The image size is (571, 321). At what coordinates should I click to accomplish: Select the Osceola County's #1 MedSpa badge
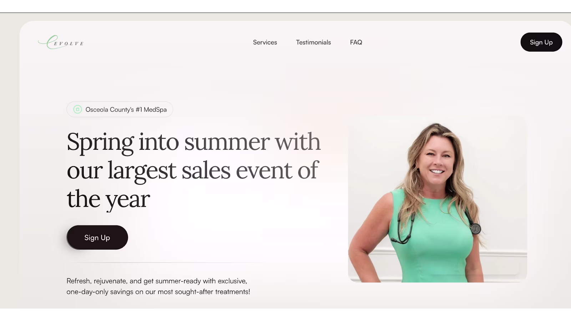pos(120,109)
